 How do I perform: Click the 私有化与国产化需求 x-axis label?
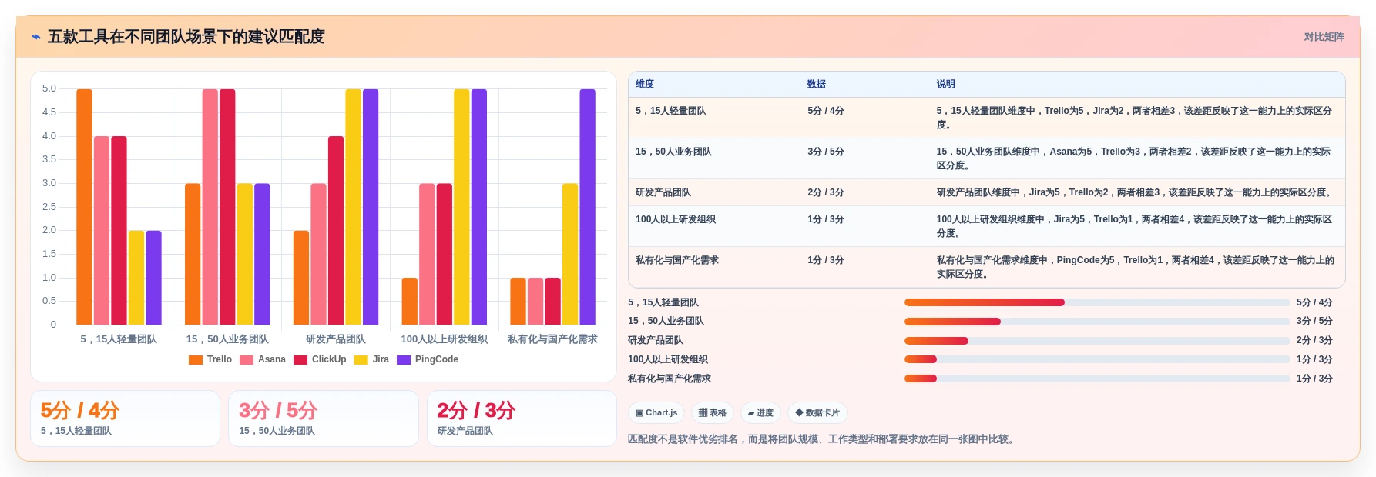click(x=552, y=339)
